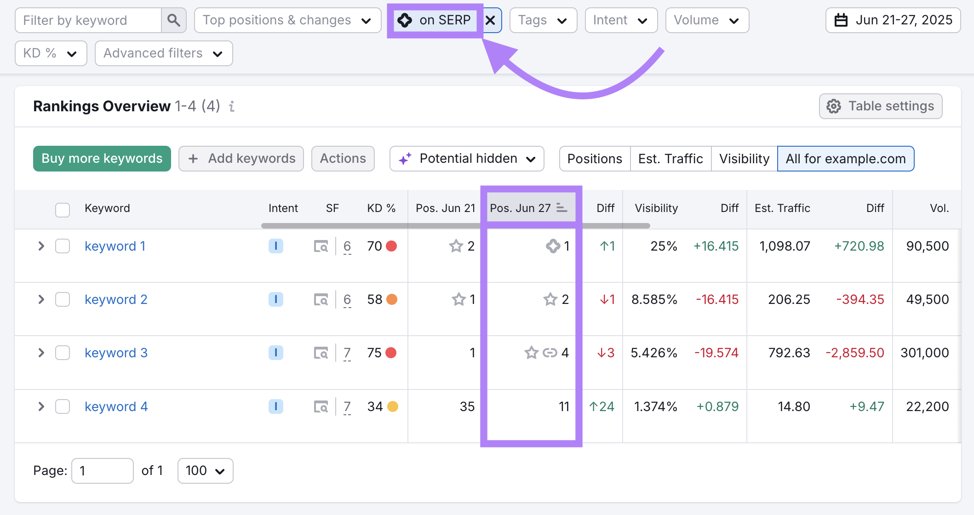Click the Intent badge for keyword 2
The width and height of the screenshot is (974, 515).
pos(275,299)
